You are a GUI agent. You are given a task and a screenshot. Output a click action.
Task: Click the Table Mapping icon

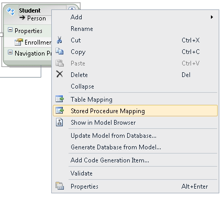tap(60, 99)
